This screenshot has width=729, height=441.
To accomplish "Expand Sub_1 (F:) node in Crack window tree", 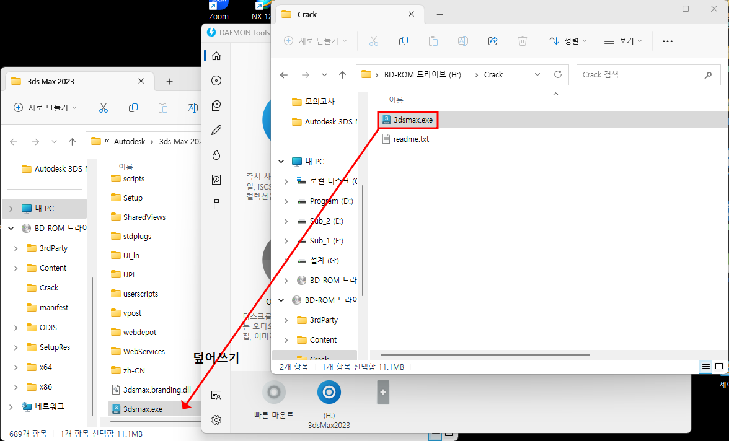I will [x=286, y=241].
